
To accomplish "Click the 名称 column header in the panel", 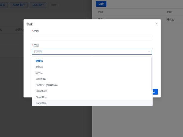I will click(x=100, y=12).
